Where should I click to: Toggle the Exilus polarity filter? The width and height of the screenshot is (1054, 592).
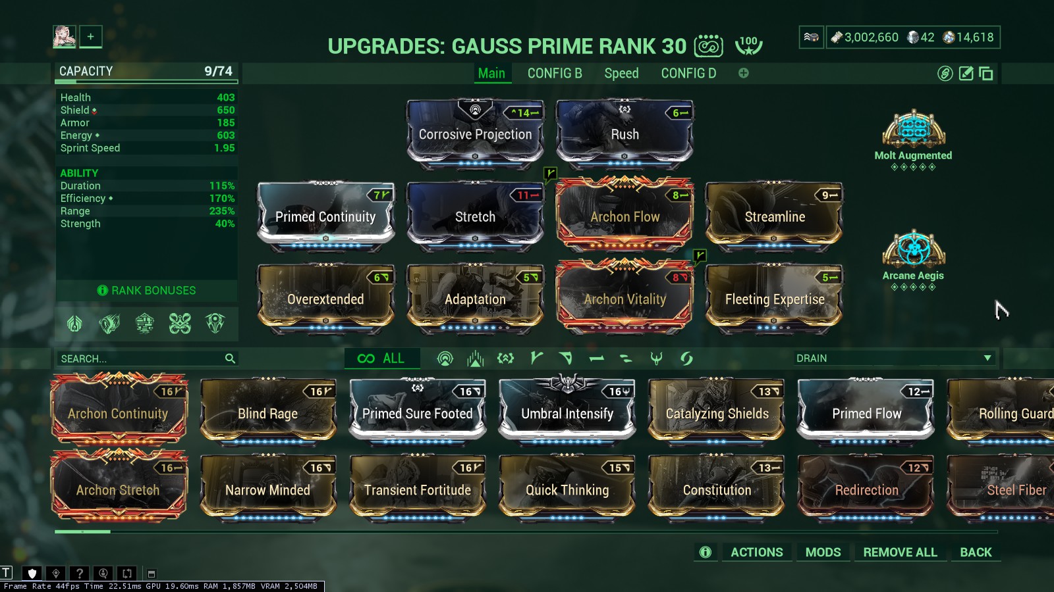coord(505,358)
